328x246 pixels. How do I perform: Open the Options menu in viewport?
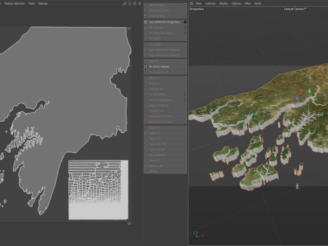pyautogui.click(x=236, y=3)
